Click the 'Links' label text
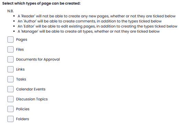The height and width of the screenshot is (123, 179). [20, 69]
